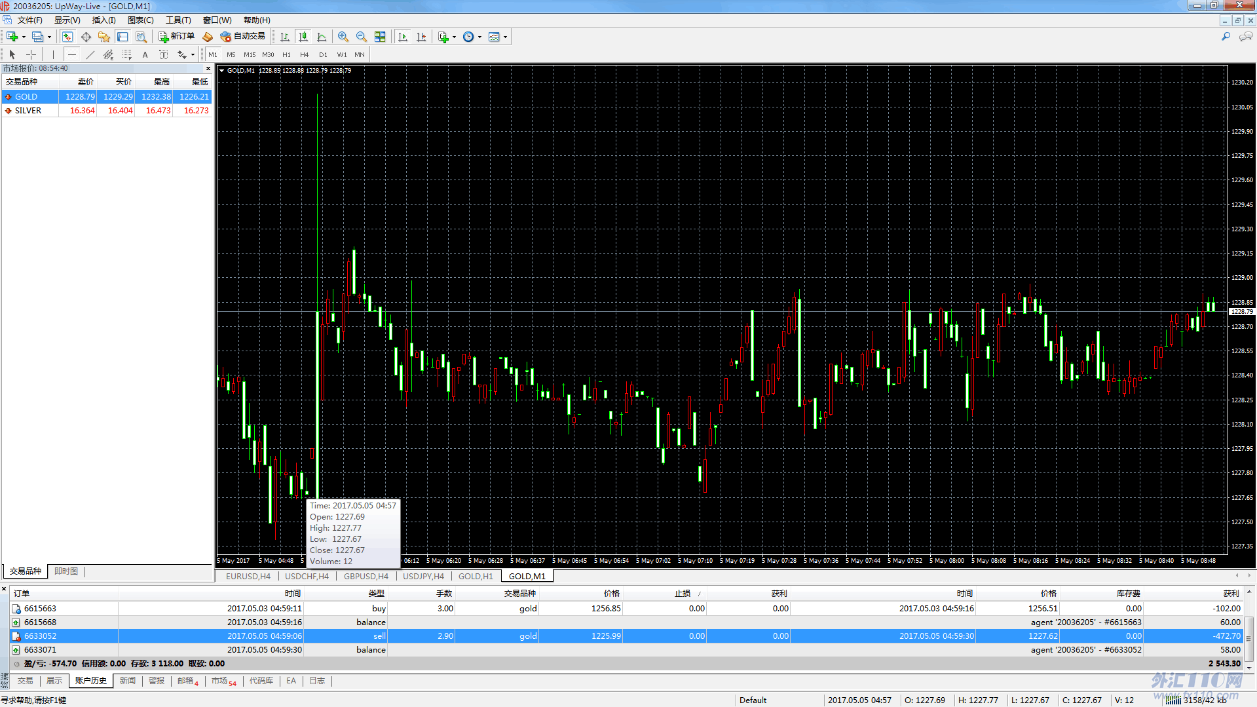Open the arrows objects tool
This screenshot has height=707, width=1257.
[182, 54]
